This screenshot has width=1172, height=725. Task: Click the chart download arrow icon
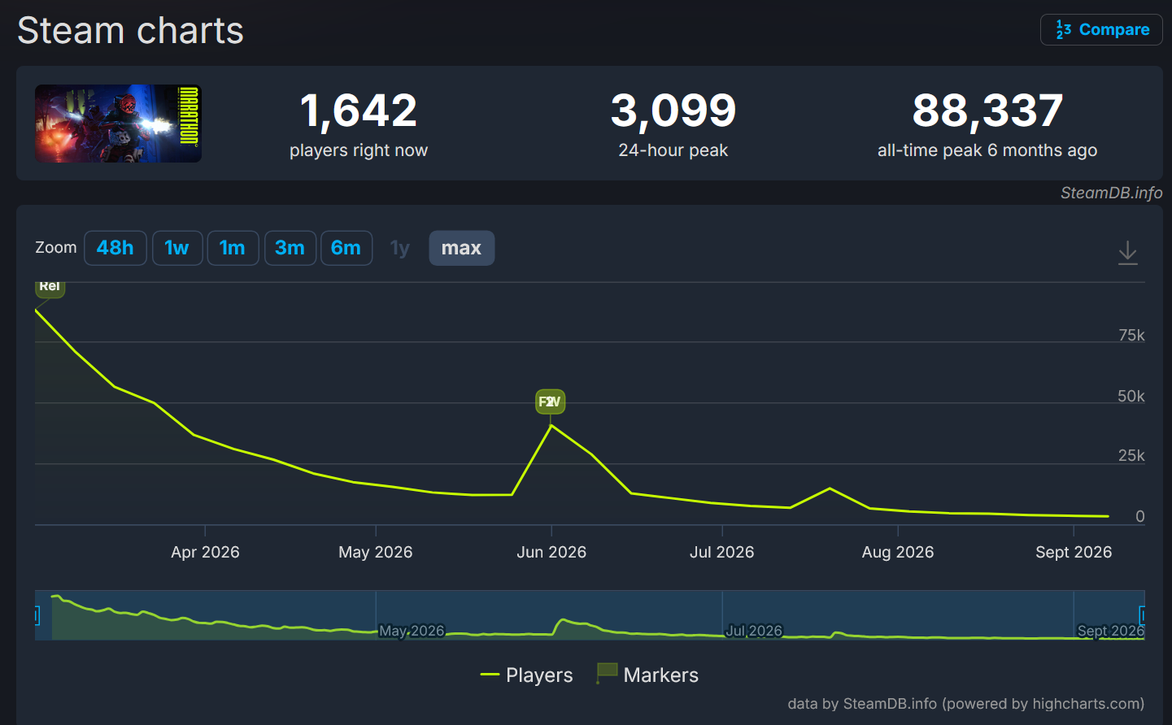[x=1127, y=252]
